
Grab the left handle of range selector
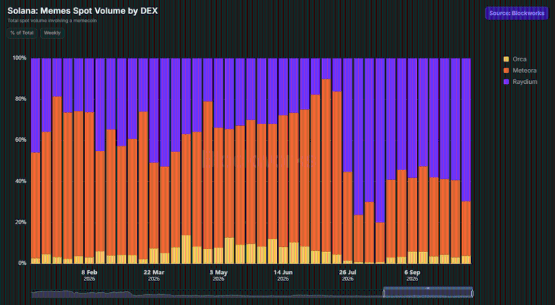point(384,293)
